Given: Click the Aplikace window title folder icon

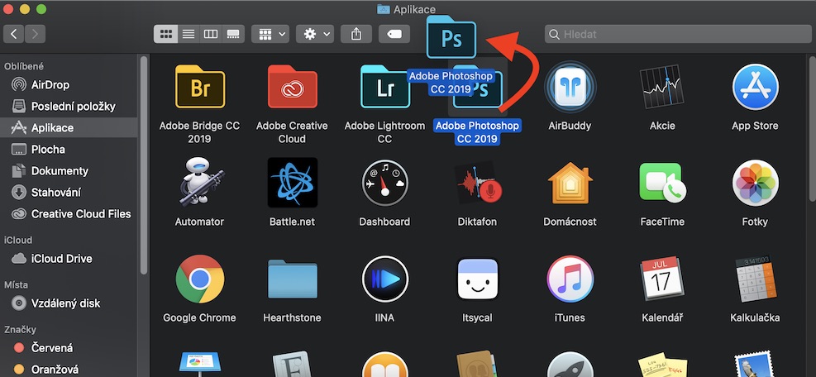Looking at the screenshot, I should coord(384,9).
